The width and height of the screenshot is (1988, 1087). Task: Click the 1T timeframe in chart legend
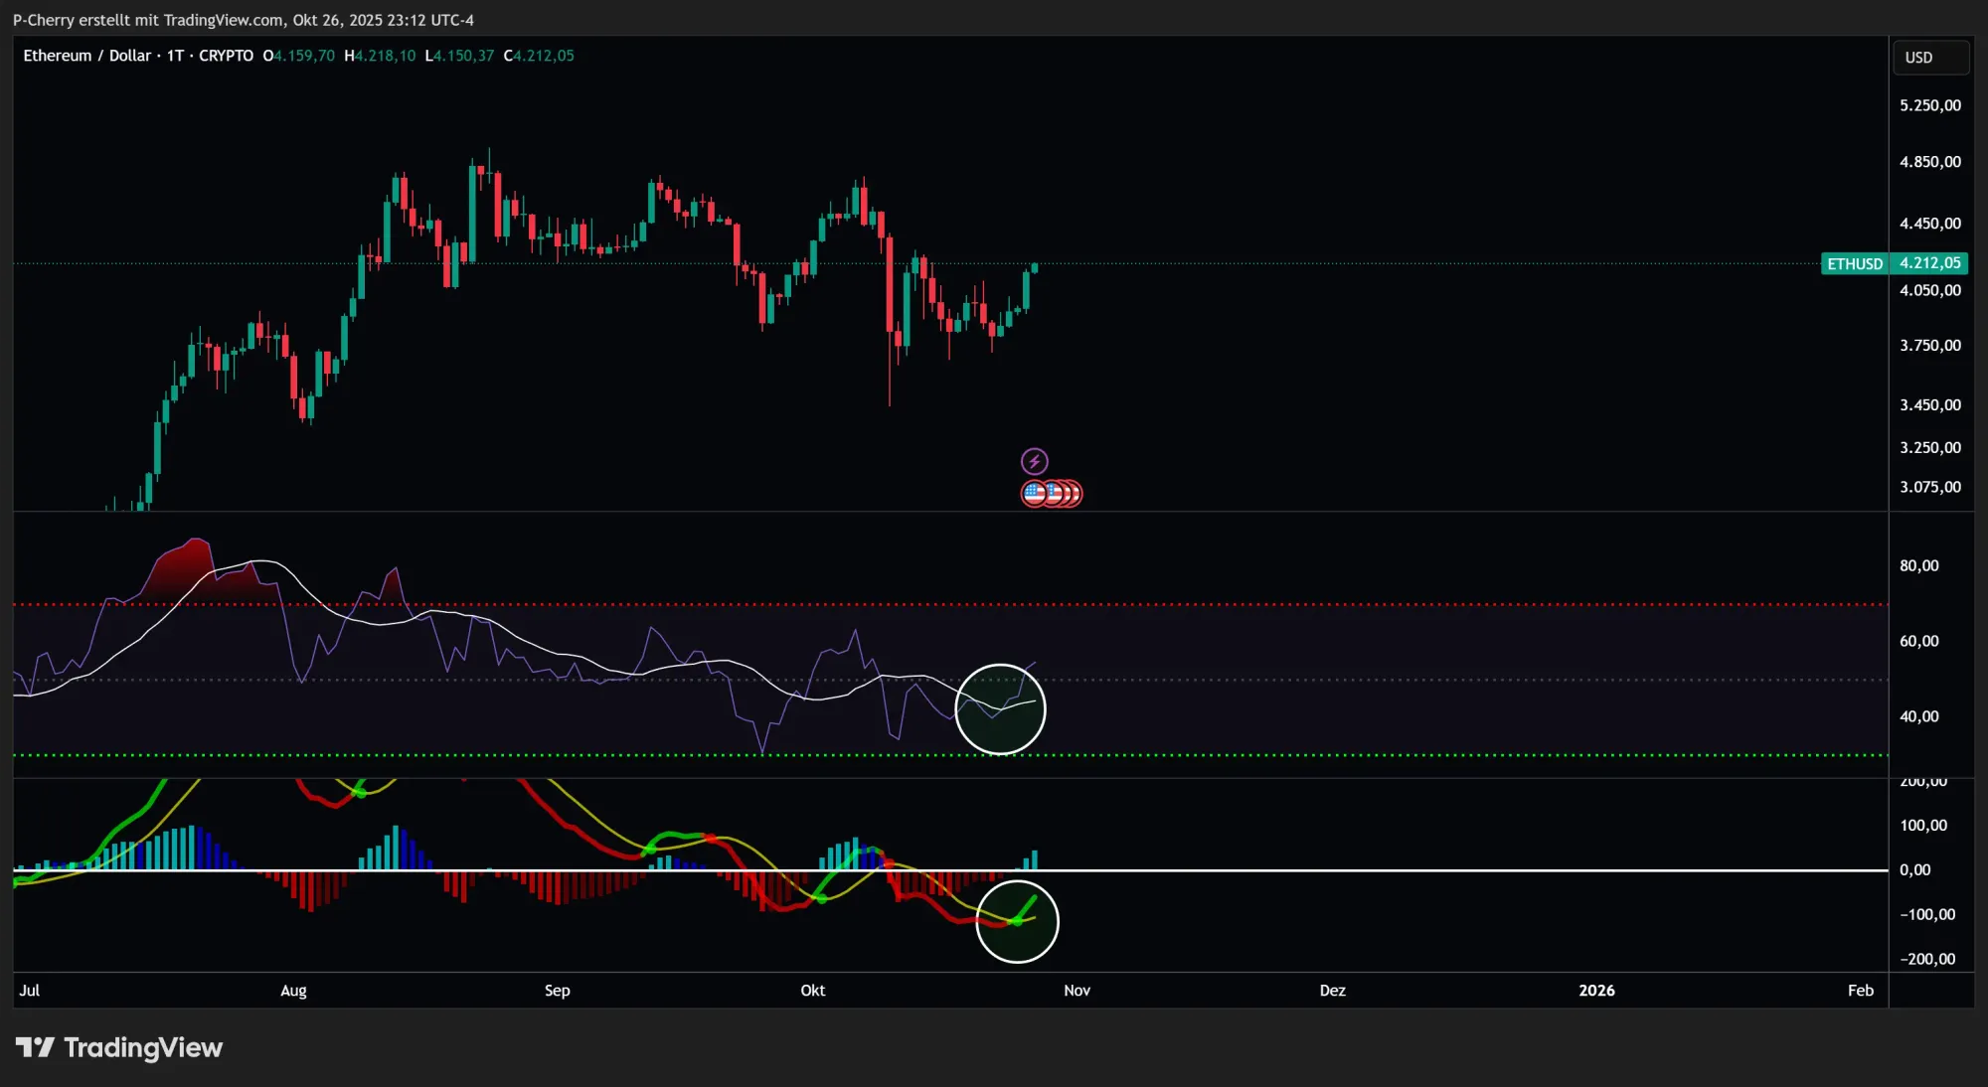tap(175, 56)
